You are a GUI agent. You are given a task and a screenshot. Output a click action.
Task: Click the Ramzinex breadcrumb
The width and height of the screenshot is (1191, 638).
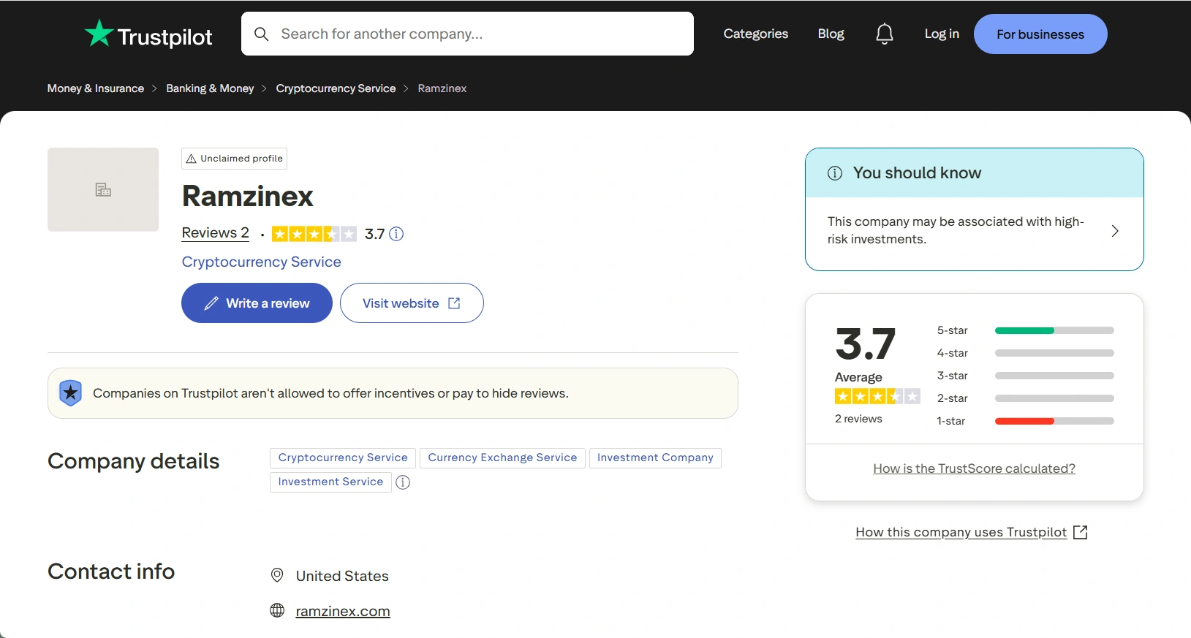point(442,88)
